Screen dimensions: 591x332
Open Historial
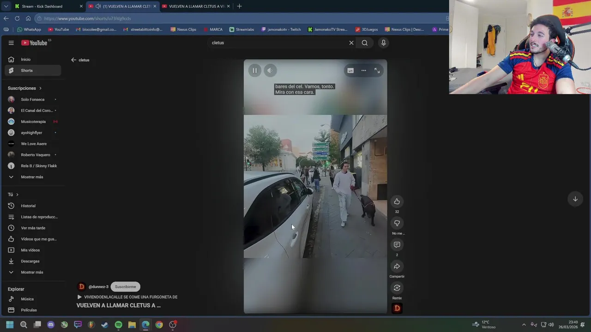click(x=32, y=206)
